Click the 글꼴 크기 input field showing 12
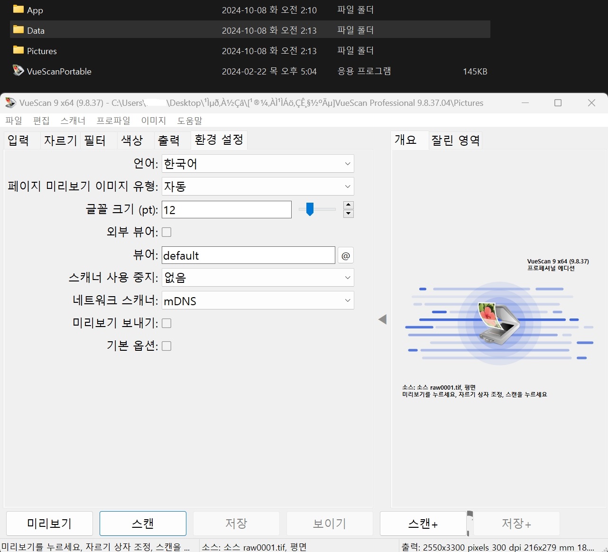 coord(227,210)
